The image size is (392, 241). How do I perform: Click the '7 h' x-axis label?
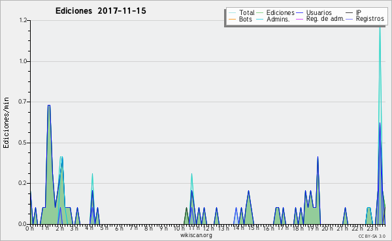(133, 228)
